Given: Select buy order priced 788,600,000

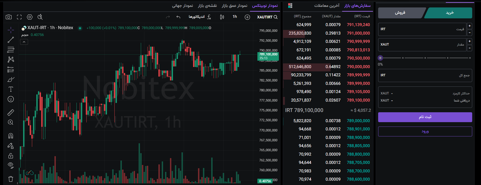Looking at the screenshot, I should pos(328,179).
